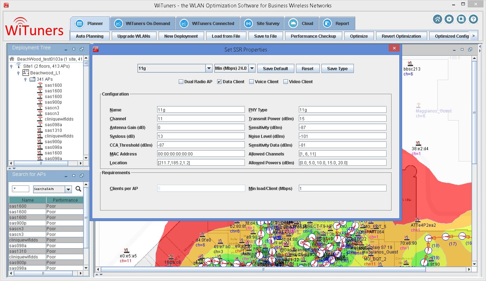The height and width of the screenshot is (281, 486).
Task: Switch to WiTuners On-Demand tab
Action: point(142,24)
